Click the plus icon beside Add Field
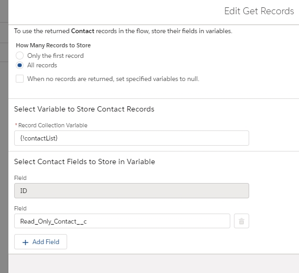This screenshot has height=273, width=299. pyautogui.click(x=25, y=242)
